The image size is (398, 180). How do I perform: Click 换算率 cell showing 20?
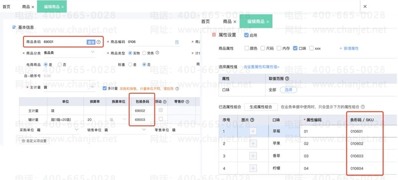click(95, 119)
